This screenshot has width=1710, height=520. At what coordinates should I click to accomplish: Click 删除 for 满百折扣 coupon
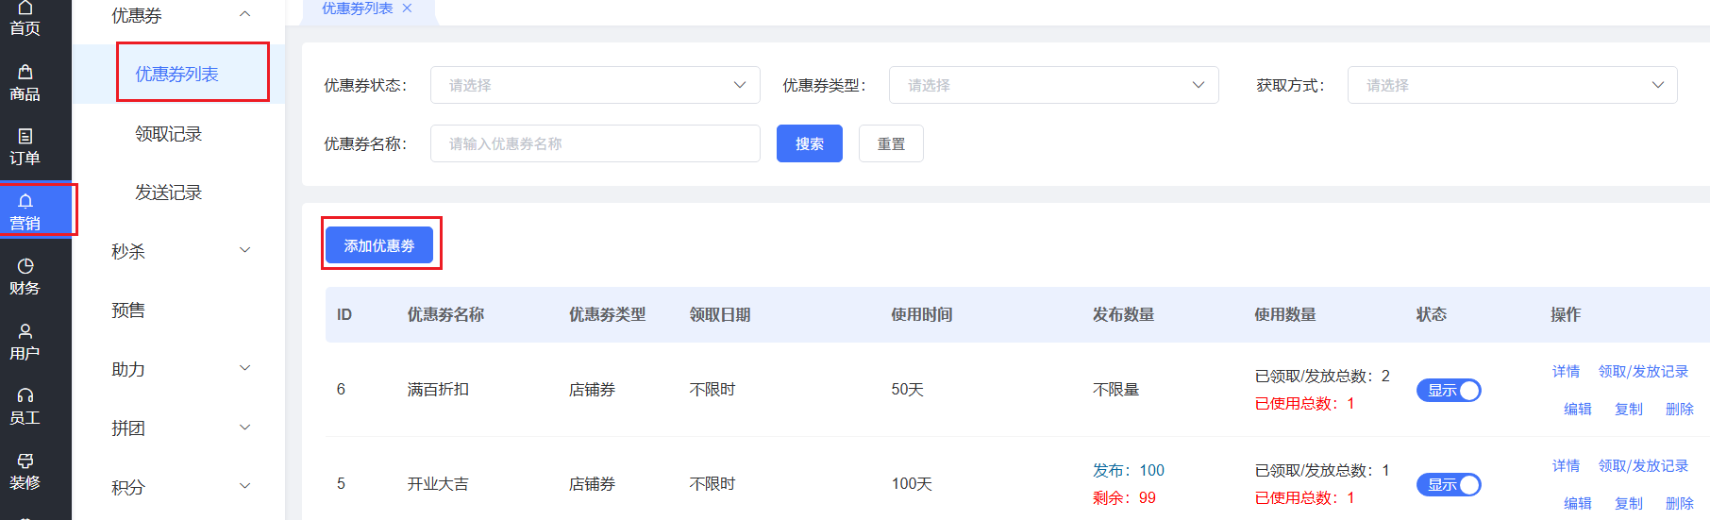click(x=1680, y=409)
